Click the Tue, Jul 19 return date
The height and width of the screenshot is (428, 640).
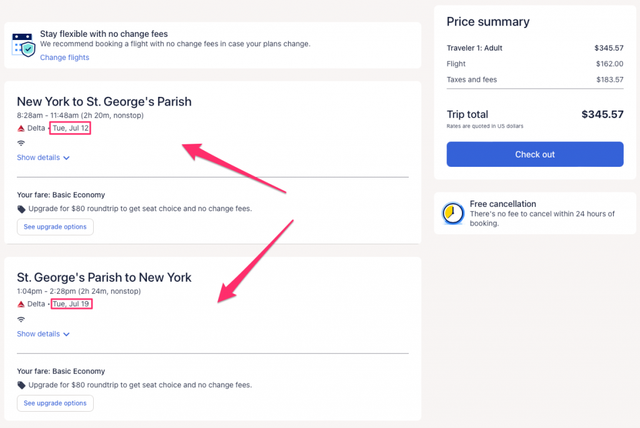(x=71, y=304)
